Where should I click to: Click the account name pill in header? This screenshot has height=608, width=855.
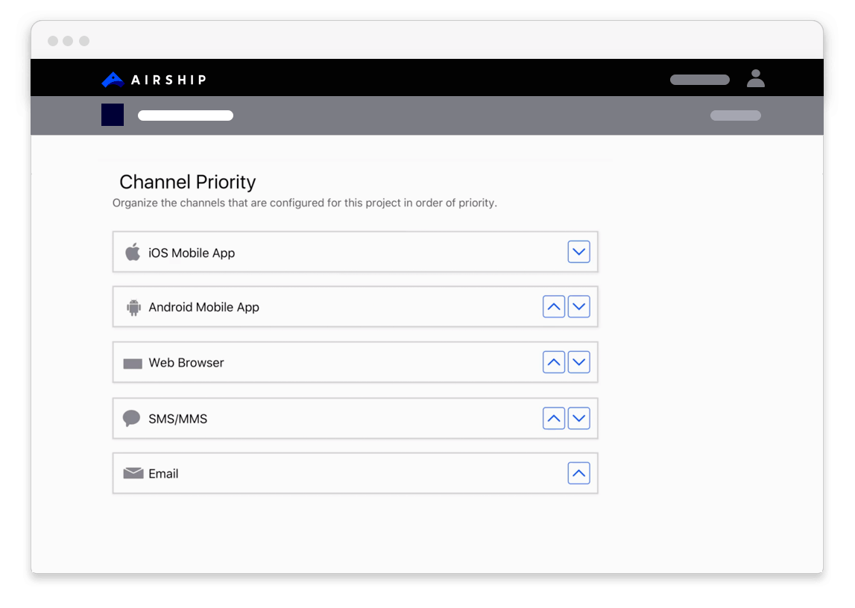699,80
